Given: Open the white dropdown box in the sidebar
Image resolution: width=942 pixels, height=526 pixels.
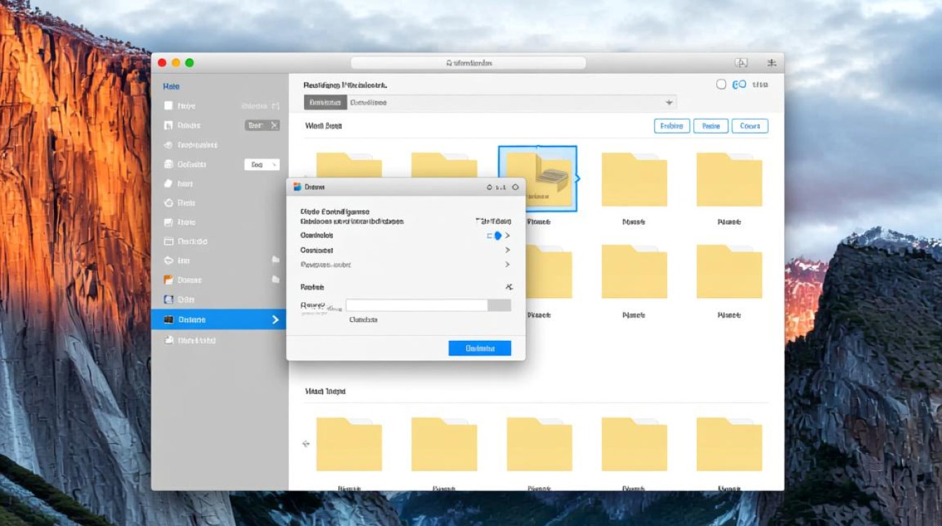Looking at the screenshot, I should pos(261,165).
